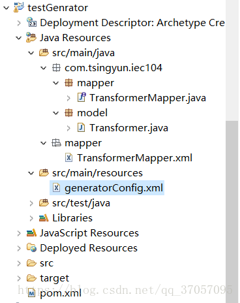The height and width of the screenshot is (303, 240).
Task: Expand the Deployed Resources node
Action: pos(19,248)
